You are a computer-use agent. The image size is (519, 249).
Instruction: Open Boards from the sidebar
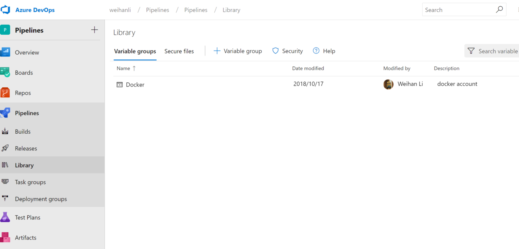click(x=24, y=73)
